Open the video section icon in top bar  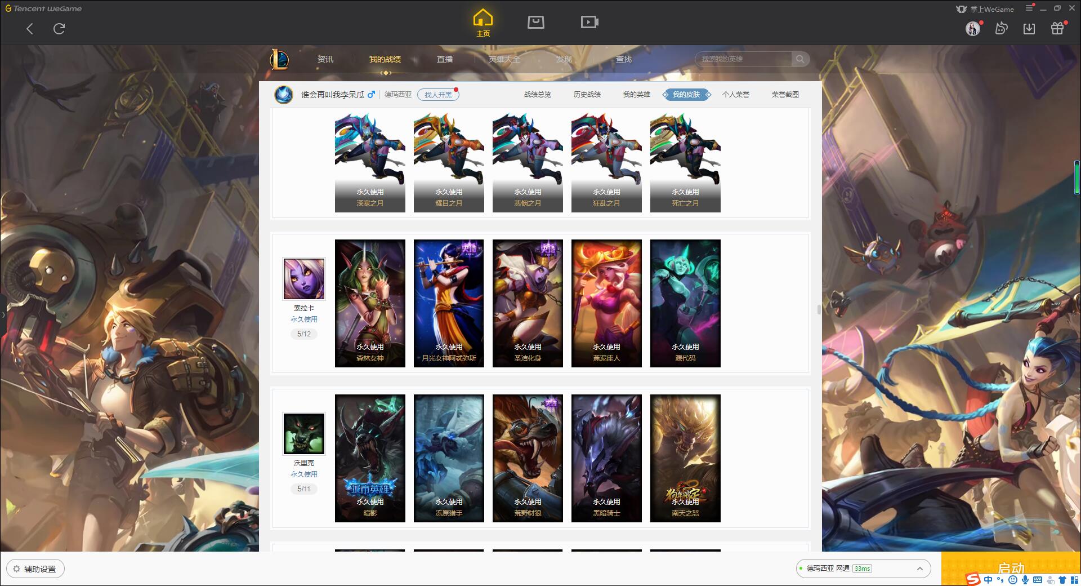[589, 22]
